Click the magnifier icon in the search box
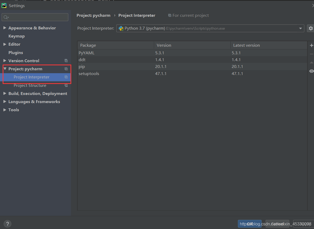The image size is (314, 229). click(6, 17)
